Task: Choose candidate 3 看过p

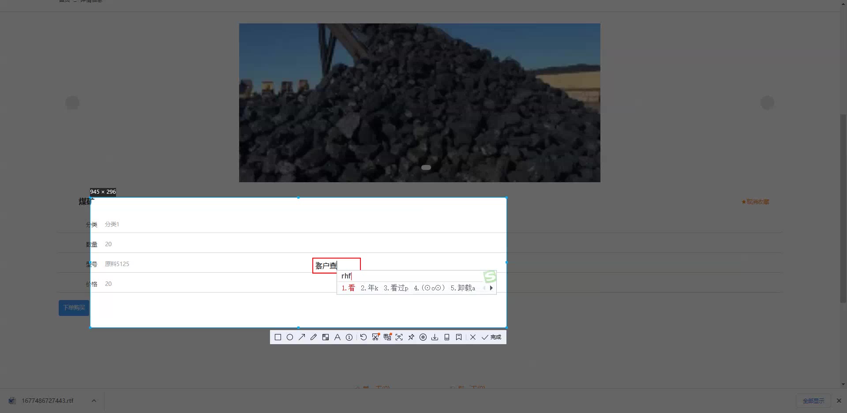Action: [396, 288]
